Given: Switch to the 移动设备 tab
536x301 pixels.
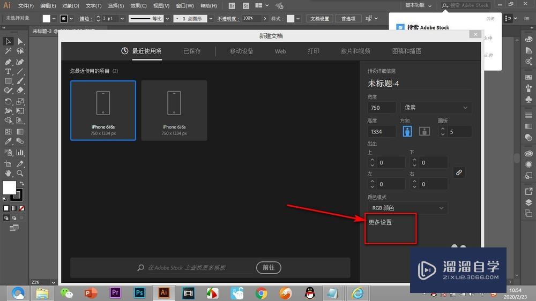Looking at the screenshot, I should click(241, 51).
